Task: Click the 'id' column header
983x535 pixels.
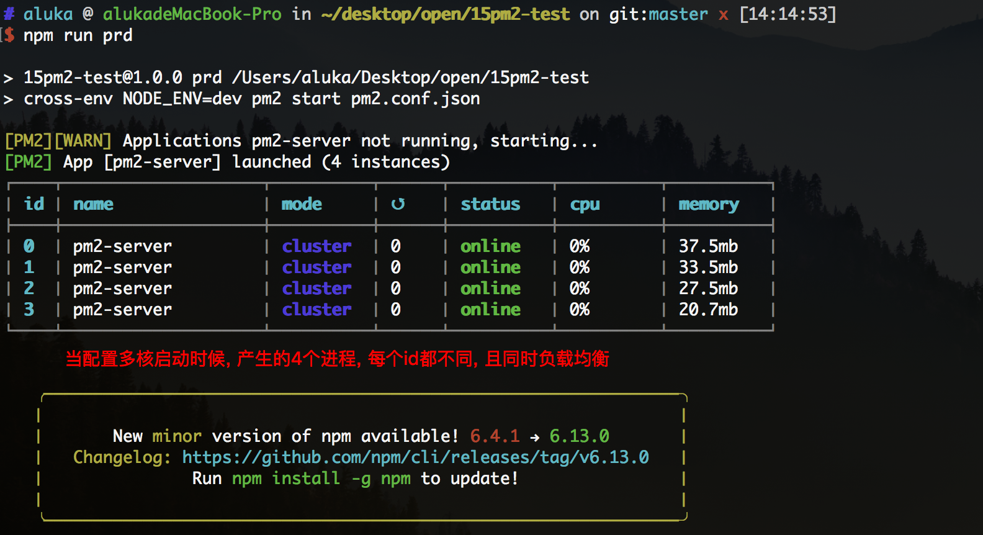Action: coord(34,204)
